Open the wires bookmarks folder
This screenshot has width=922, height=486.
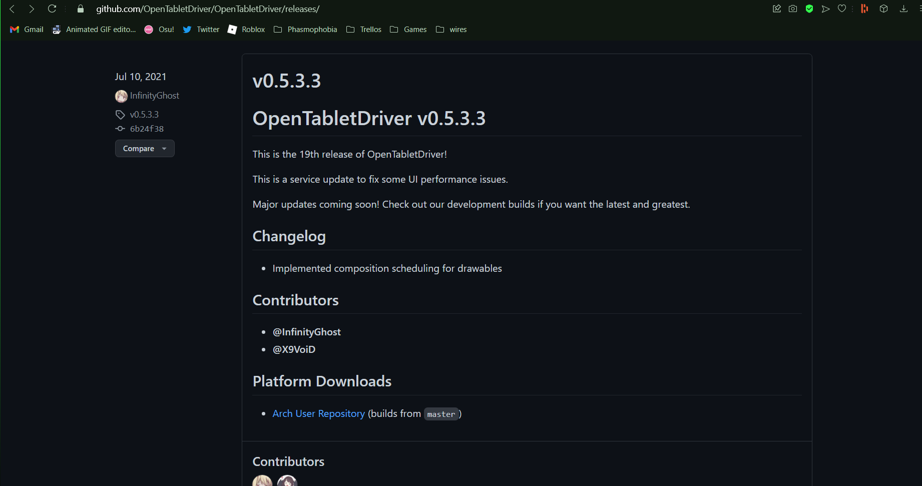tap(451, 29)
